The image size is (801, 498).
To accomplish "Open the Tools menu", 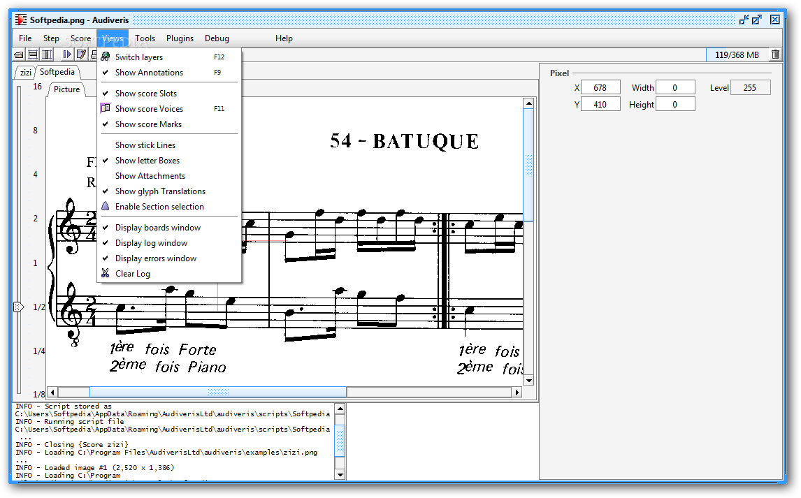I will [145, 38].
